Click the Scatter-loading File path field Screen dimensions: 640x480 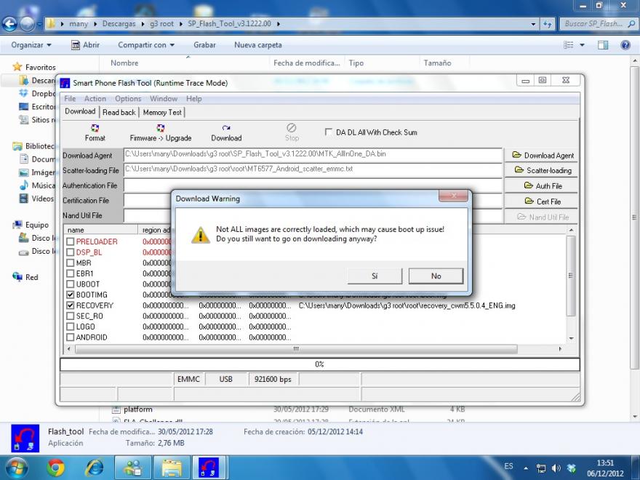[x=313, y=169]
